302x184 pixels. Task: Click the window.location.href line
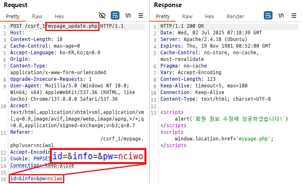(224, 139)
